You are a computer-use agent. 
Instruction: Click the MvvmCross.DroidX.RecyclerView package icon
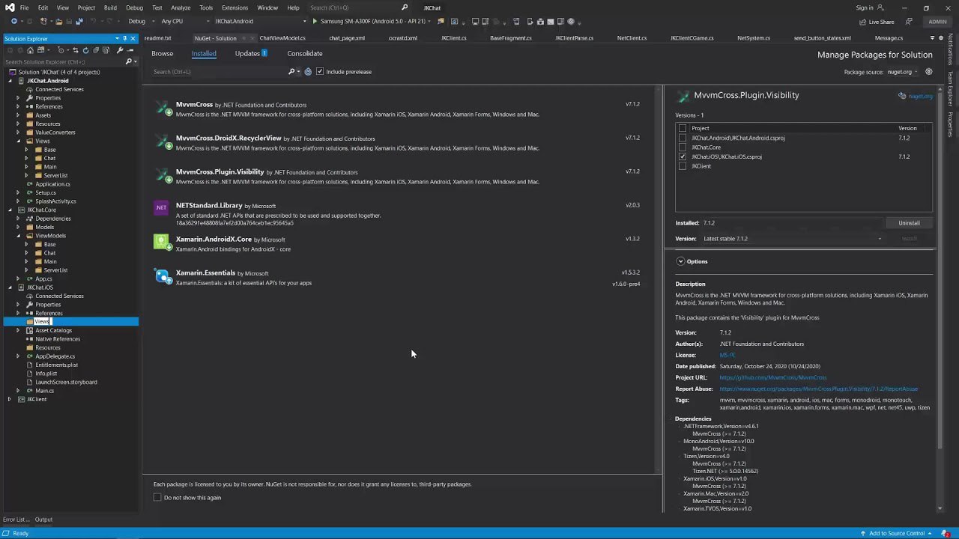(x=162, y=142)
